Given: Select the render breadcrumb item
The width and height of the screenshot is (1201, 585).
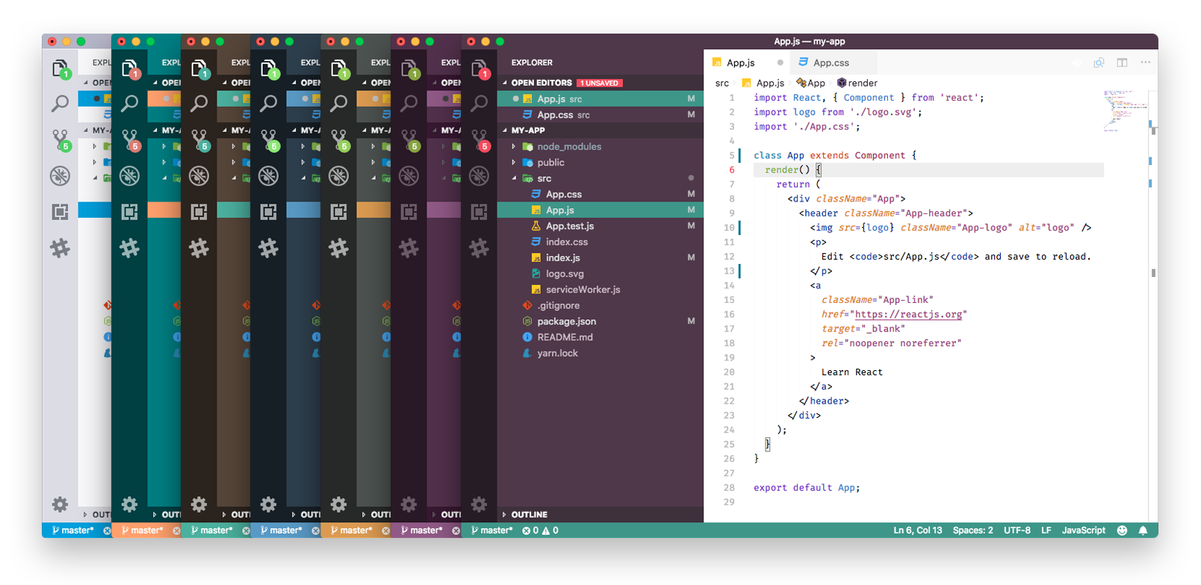Looking at the screenshot, I should [x=857, y=84].
